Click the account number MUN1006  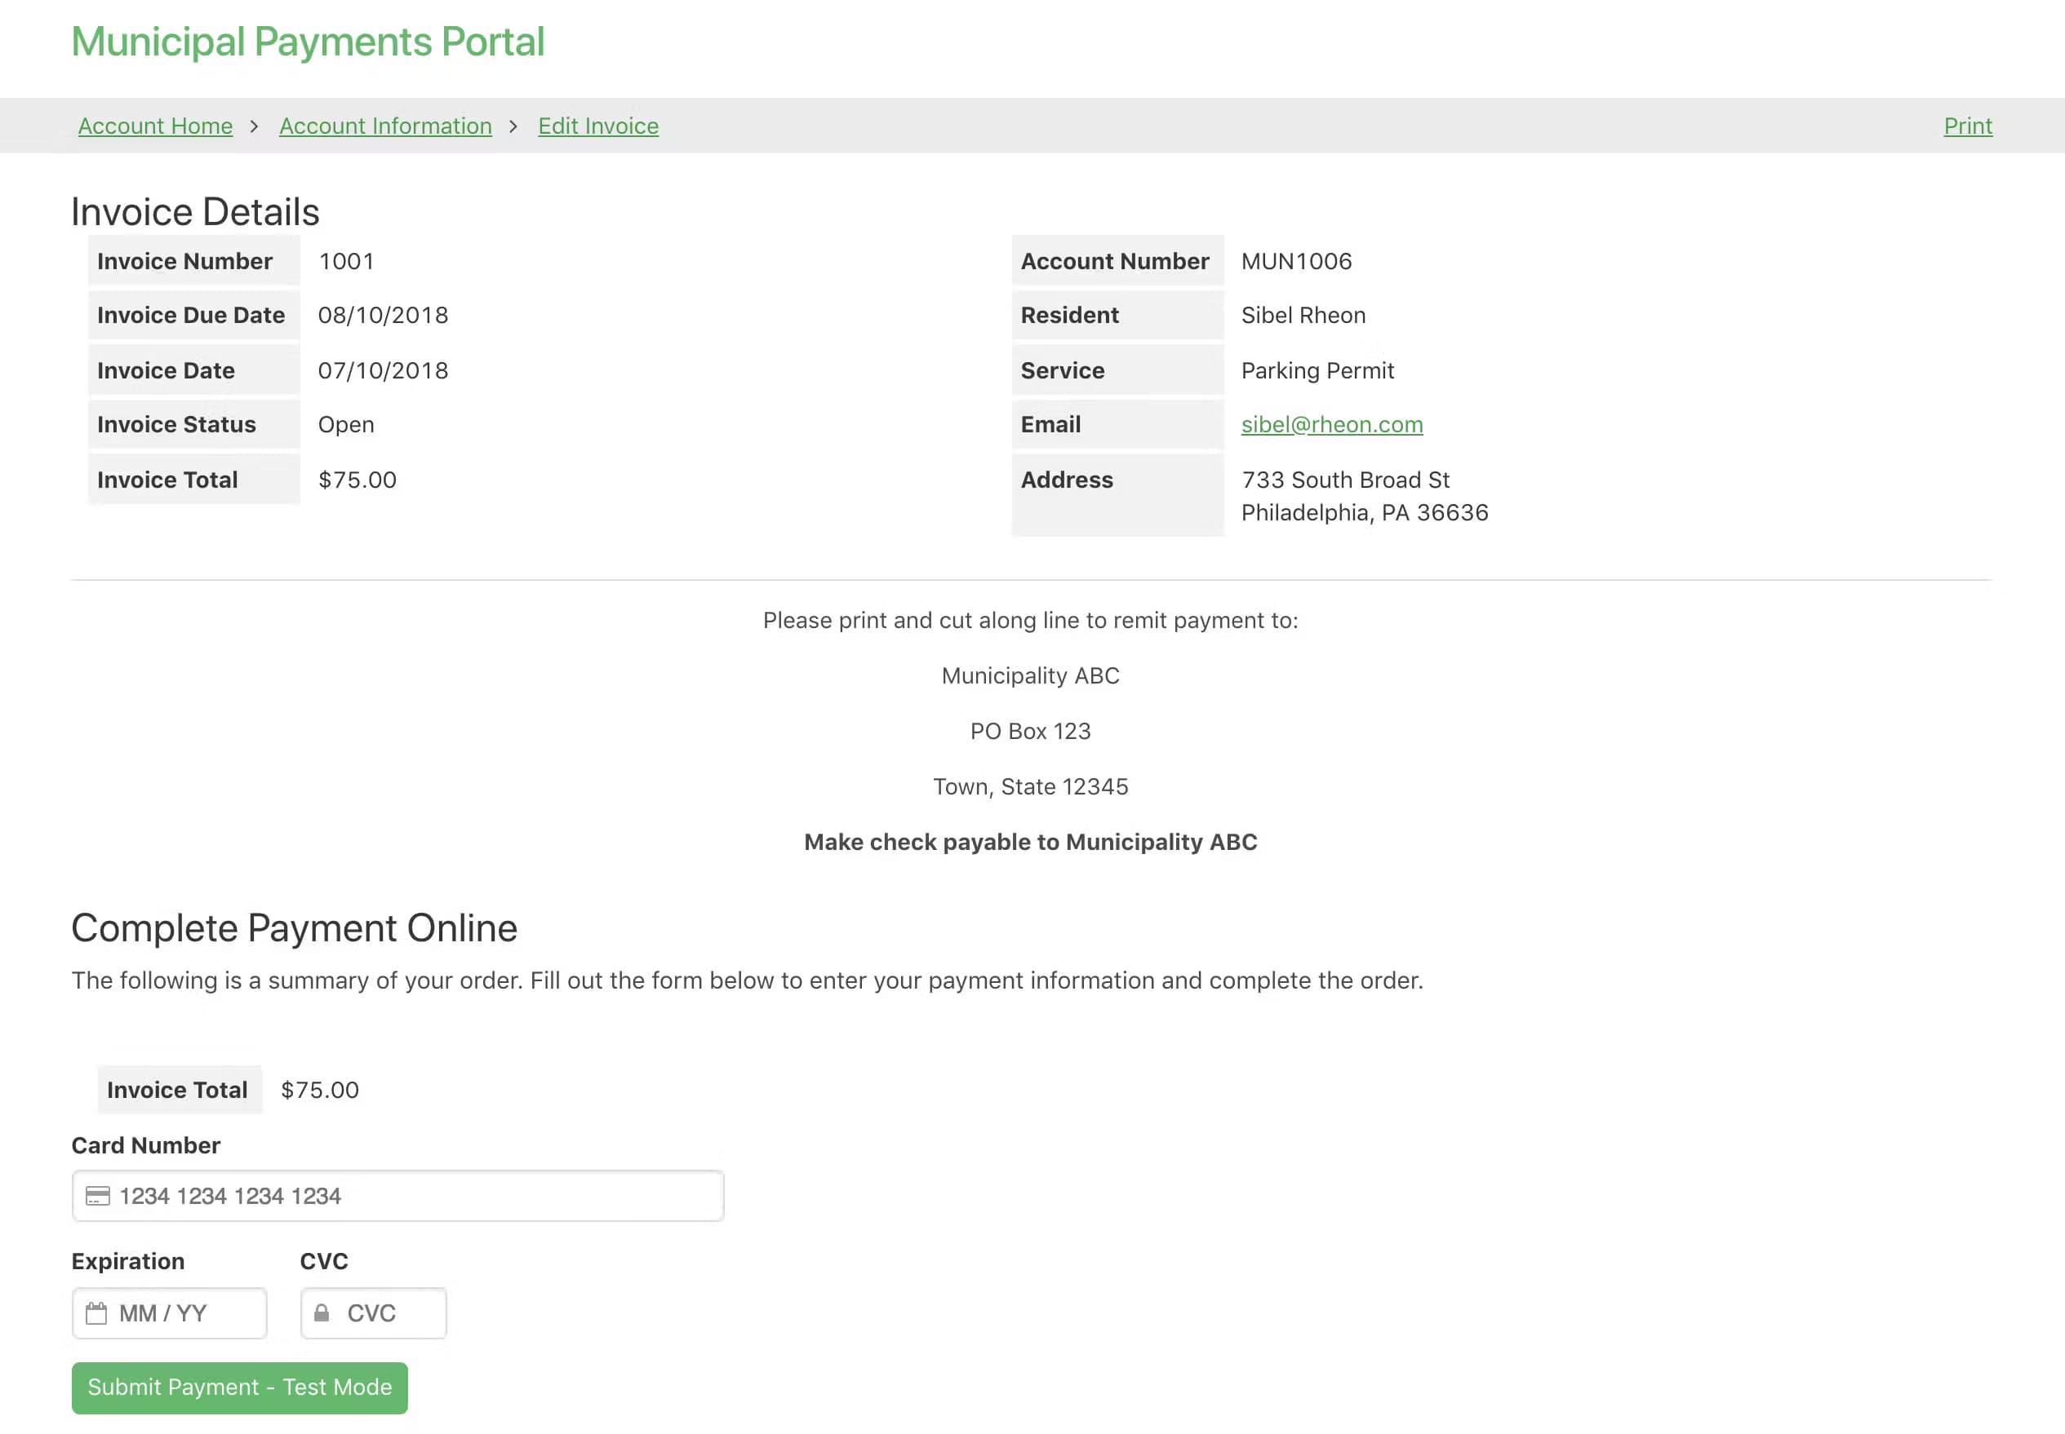pyautogui.click(x=1295, y=262)
